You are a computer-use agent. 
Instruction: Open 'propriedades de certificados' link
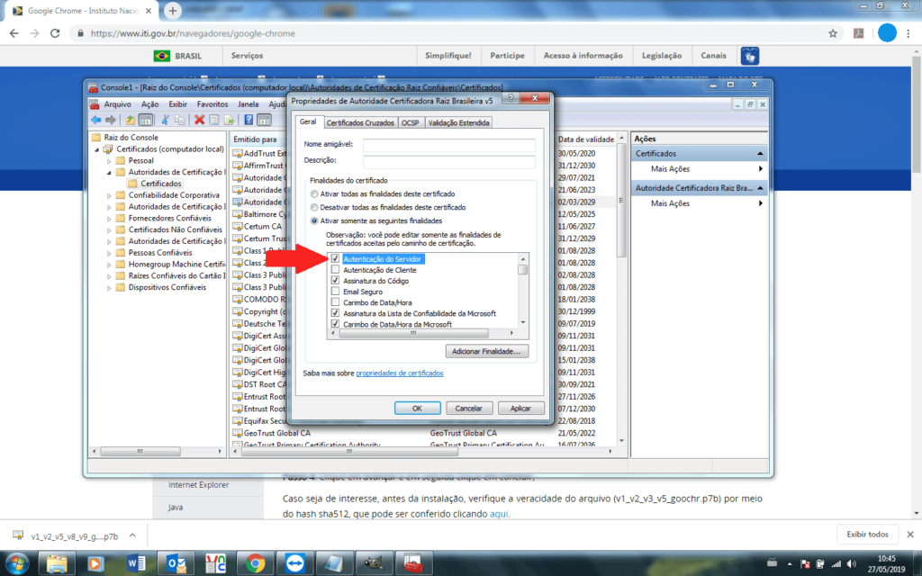tap(400, 373)
